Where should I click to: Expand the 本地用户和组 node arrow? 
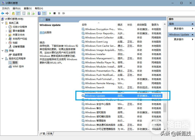click(6, 39)
